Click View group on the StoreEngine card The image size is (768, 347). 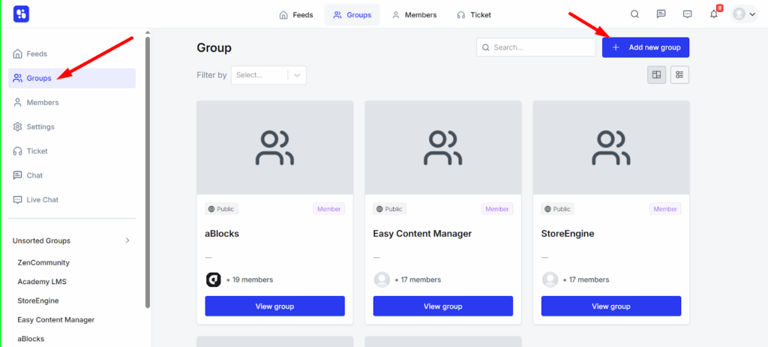[611, 307]
